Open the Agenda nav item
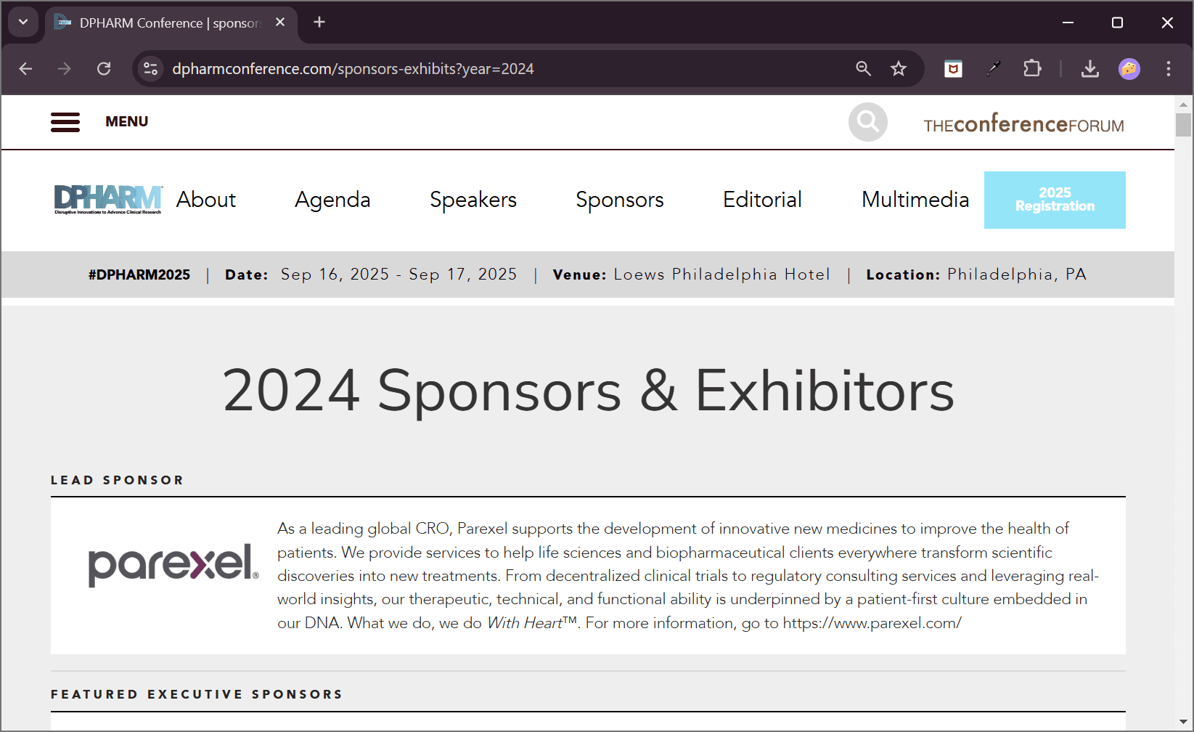Viewport: 1194px width, 732px height. (x=332, y=200)
